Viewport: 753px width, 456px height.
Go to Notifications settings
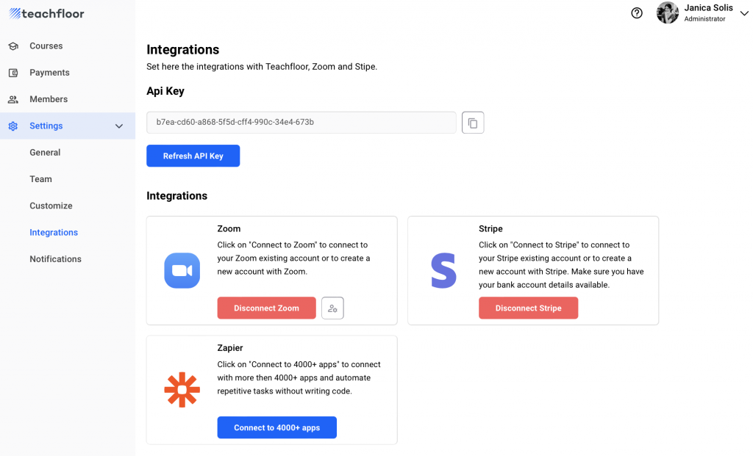[55, 259]
